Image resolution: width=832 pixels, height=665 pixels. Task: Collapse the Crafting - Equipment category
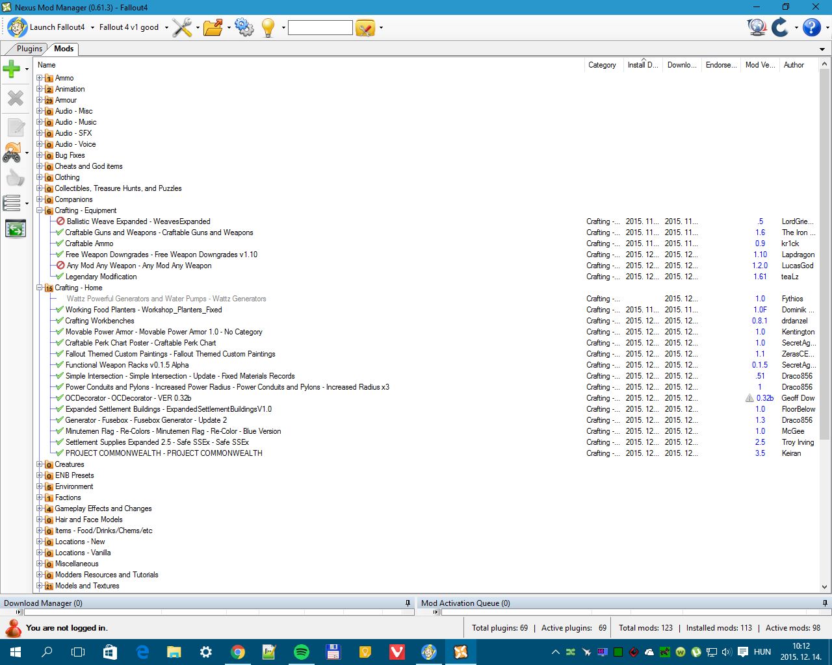[x=40, y=210]
